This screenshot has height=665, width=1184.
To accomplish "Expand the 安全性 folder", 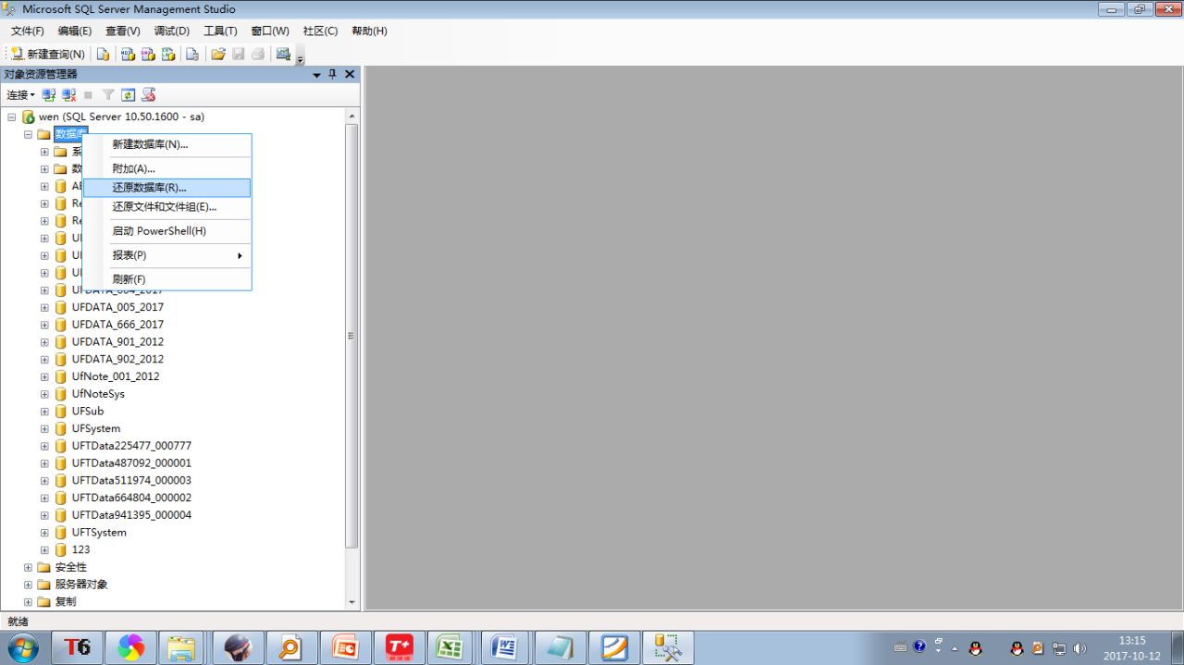I will point(28,567).
